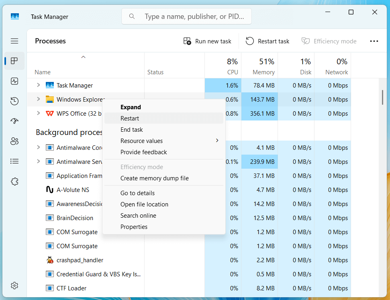
Task: Open Task Manager settings gear
Action: click(x=14, y=286)
